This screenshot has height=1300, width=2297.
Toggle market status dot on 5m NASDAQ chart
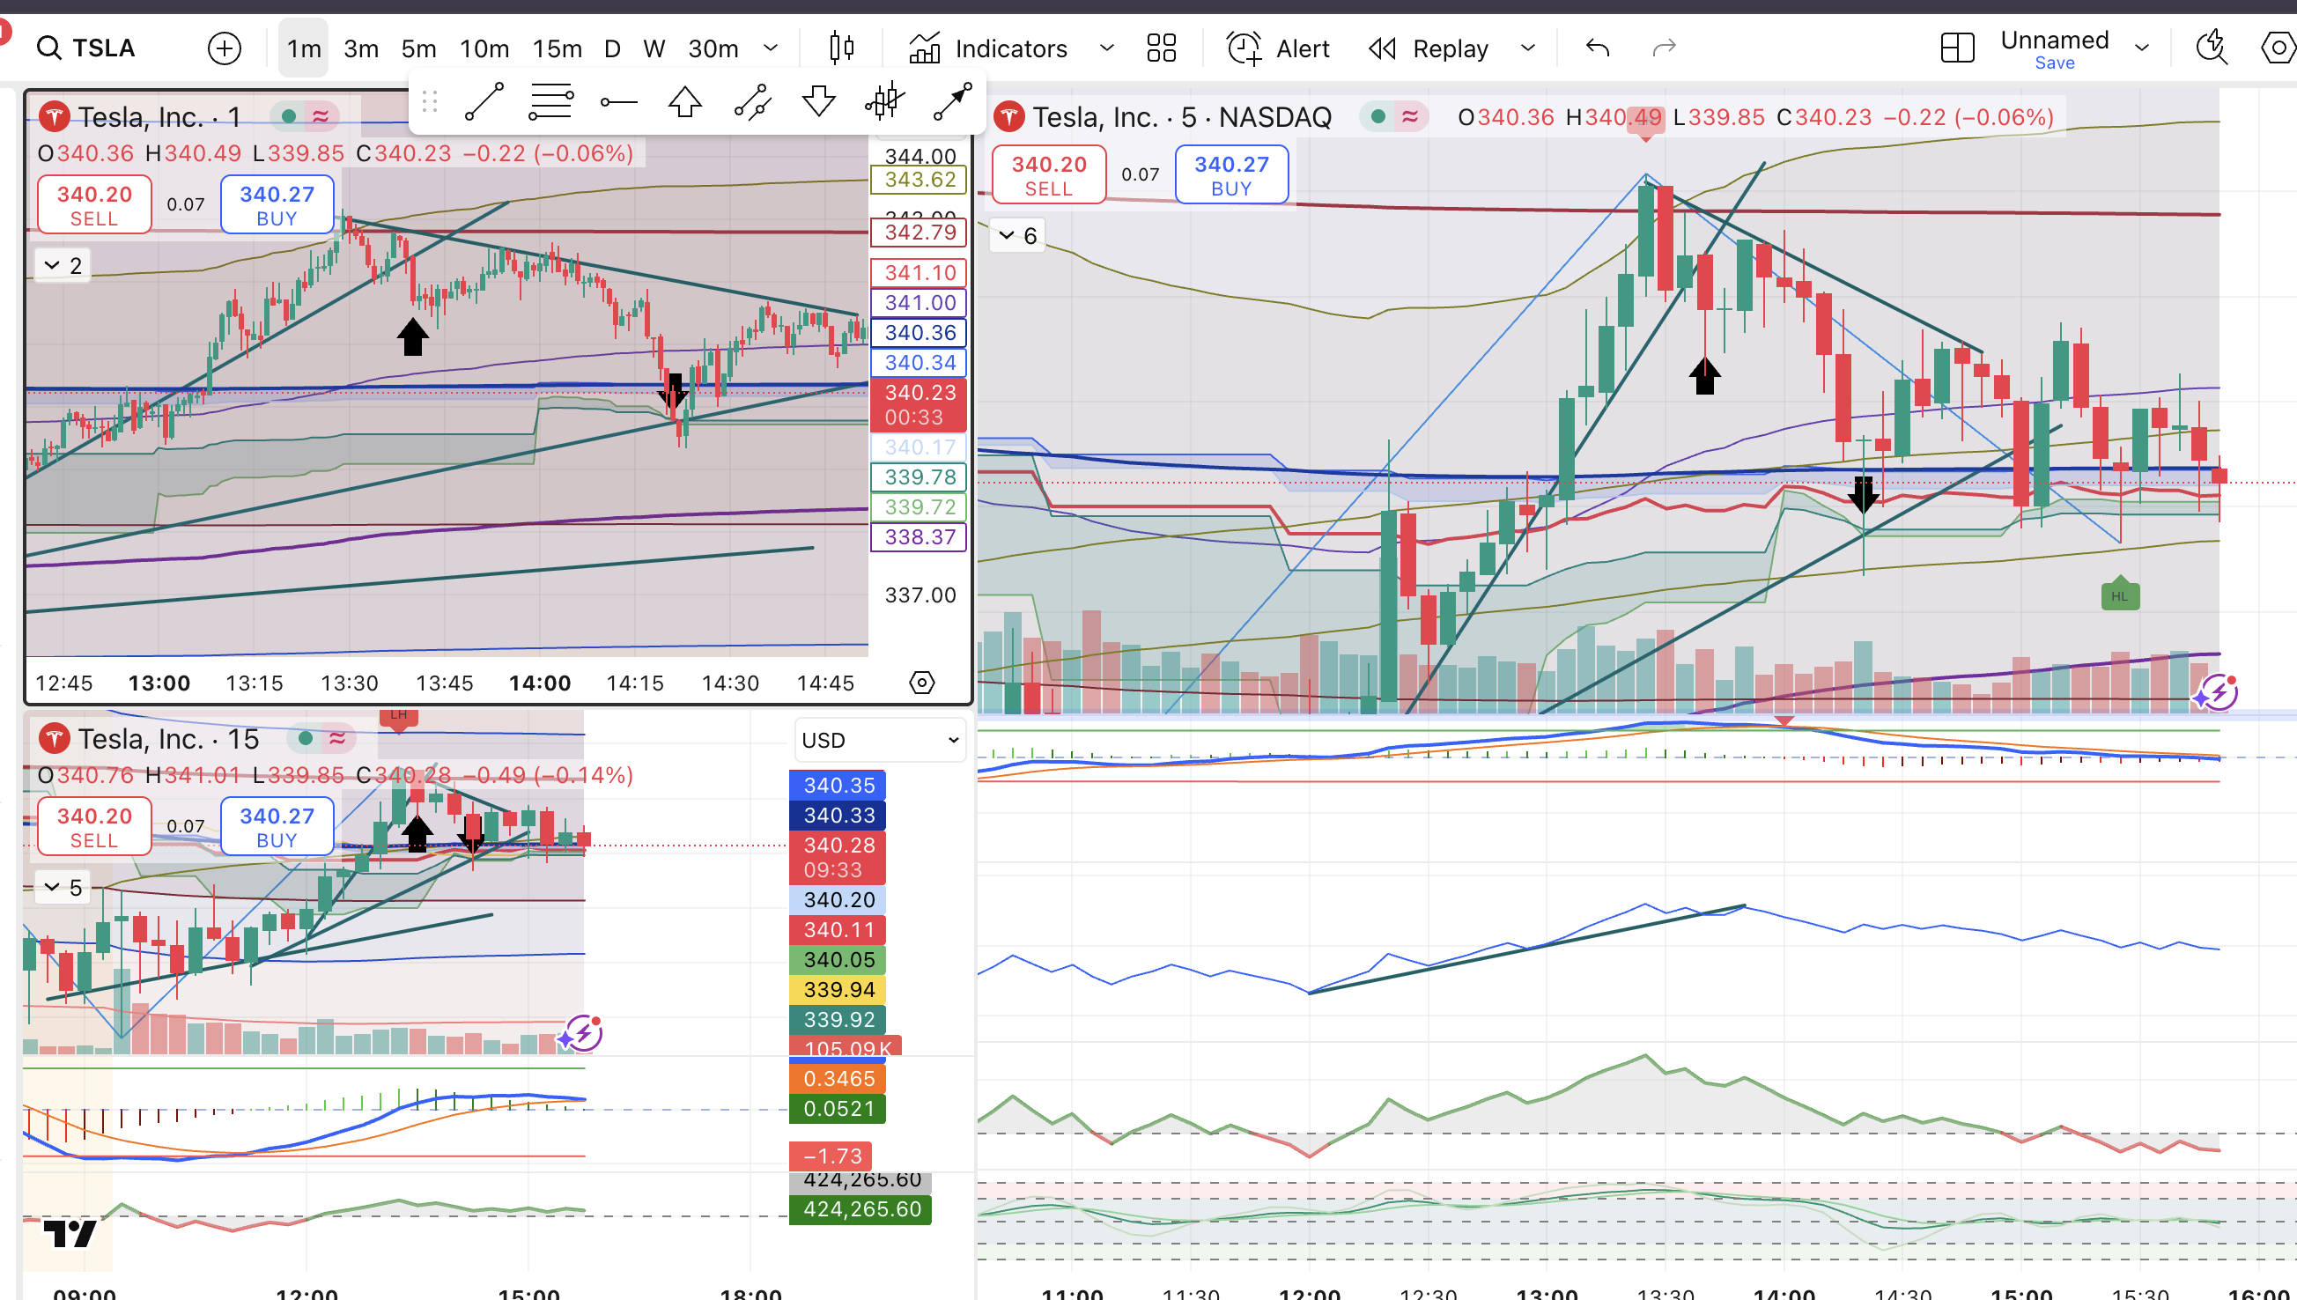(x=1377, y=117)
